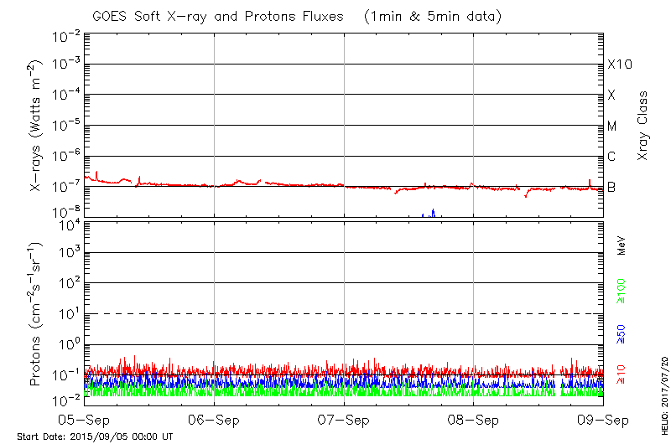This screenshot has width=671, height=444.
Task: Click the C flare class label
Action: pos(612,157)
